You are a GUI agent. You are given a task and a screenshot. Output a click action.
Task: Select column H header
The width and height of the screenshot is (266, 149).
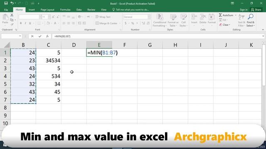point(175,45)
